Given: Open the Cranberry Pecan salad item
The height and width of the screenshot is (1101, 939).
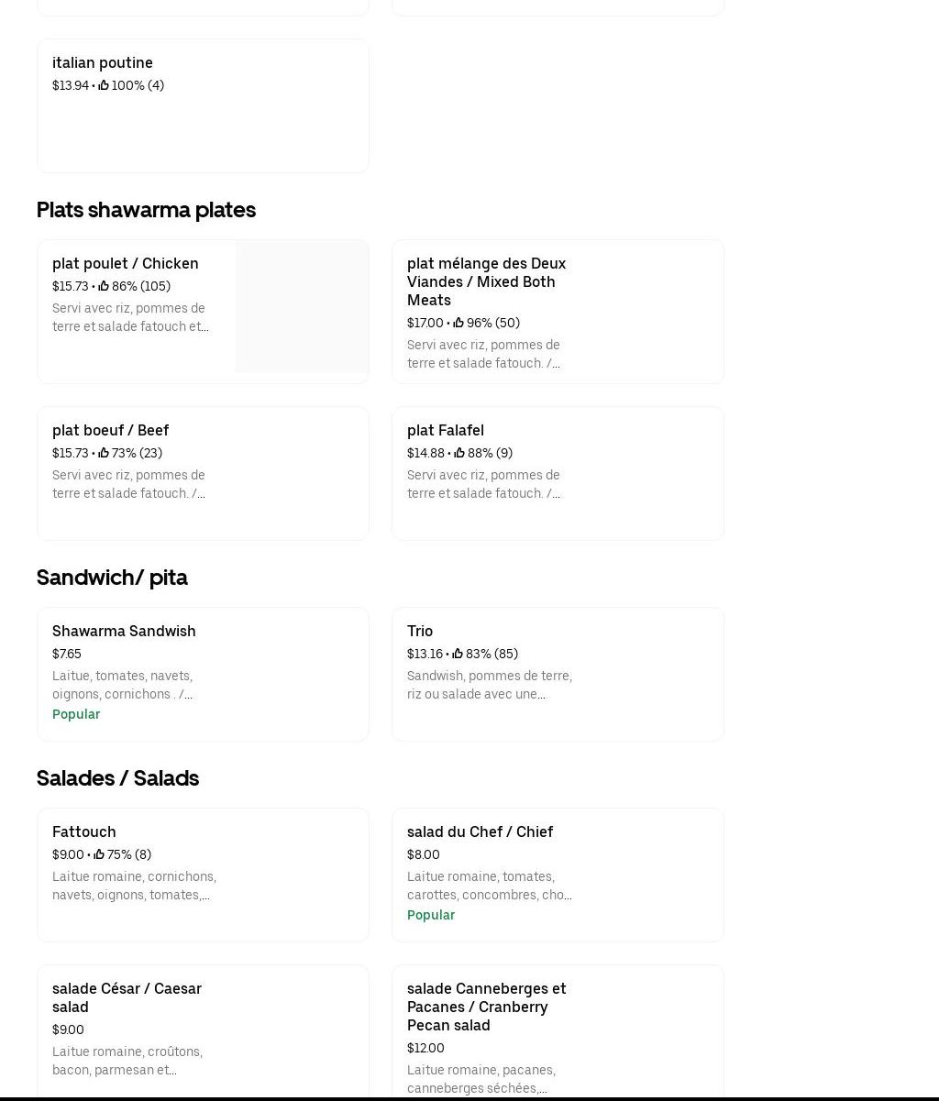Looking at the screenshot, I should [x=486, y=1007].
